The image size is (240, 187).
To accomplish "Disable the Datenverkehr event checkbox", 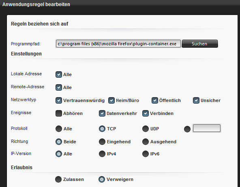I will pyautogui.click(x=102, y=113).
